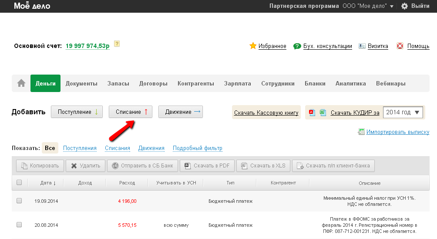Check the row dated 19.09.2014
Image resolution: width=437 pixels, height=239 pixels.
pos(19,201)
